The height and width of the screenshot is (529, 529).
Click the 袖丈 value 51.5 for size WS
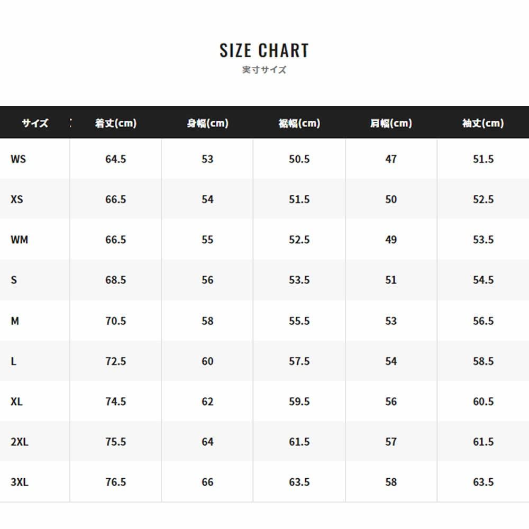[x=483, y=159]
